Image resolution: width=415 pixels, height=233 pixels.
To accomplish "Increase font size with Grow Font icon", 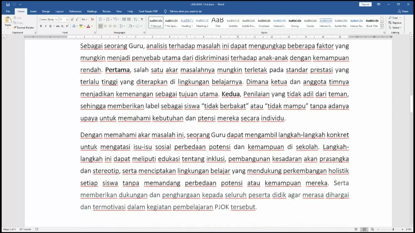I will point(72,19).
